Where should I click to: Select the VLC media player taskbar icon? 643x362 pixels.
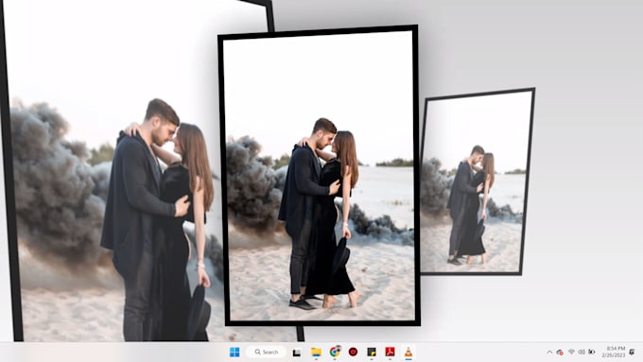pos(408,352)
